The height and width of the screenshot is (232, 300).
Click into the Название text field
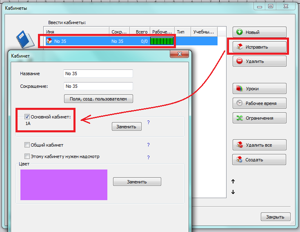coord(98,74)
